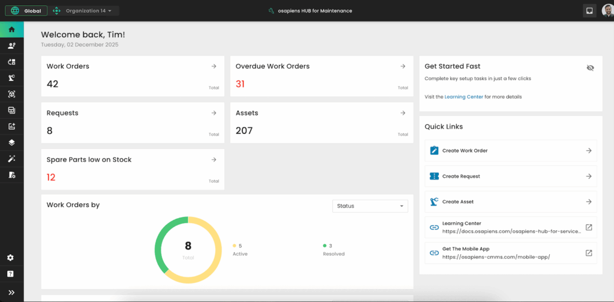Screen dimensions: 614x302
Task: Toggle the Global scope button
Action: (x=26, y=11)
